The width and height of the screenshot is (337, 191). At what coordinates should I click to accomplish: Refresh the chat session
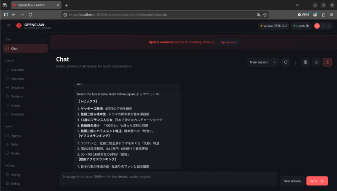286,62
